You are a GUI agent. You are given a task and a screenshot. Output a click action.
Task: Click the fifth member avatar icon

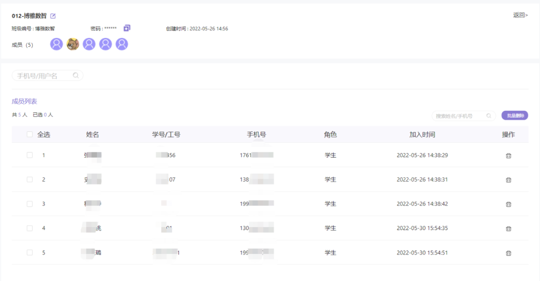coord(121,44)
